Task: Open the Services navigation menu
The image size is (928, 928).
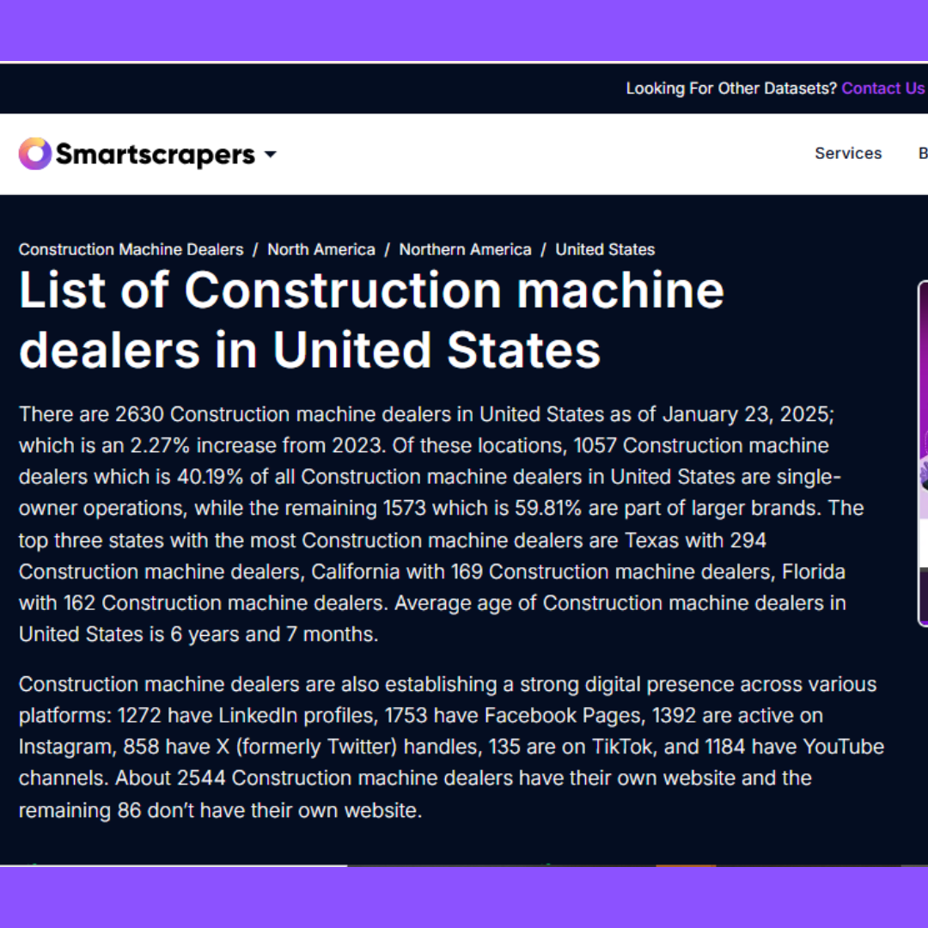Action: [x=847, y=153]
